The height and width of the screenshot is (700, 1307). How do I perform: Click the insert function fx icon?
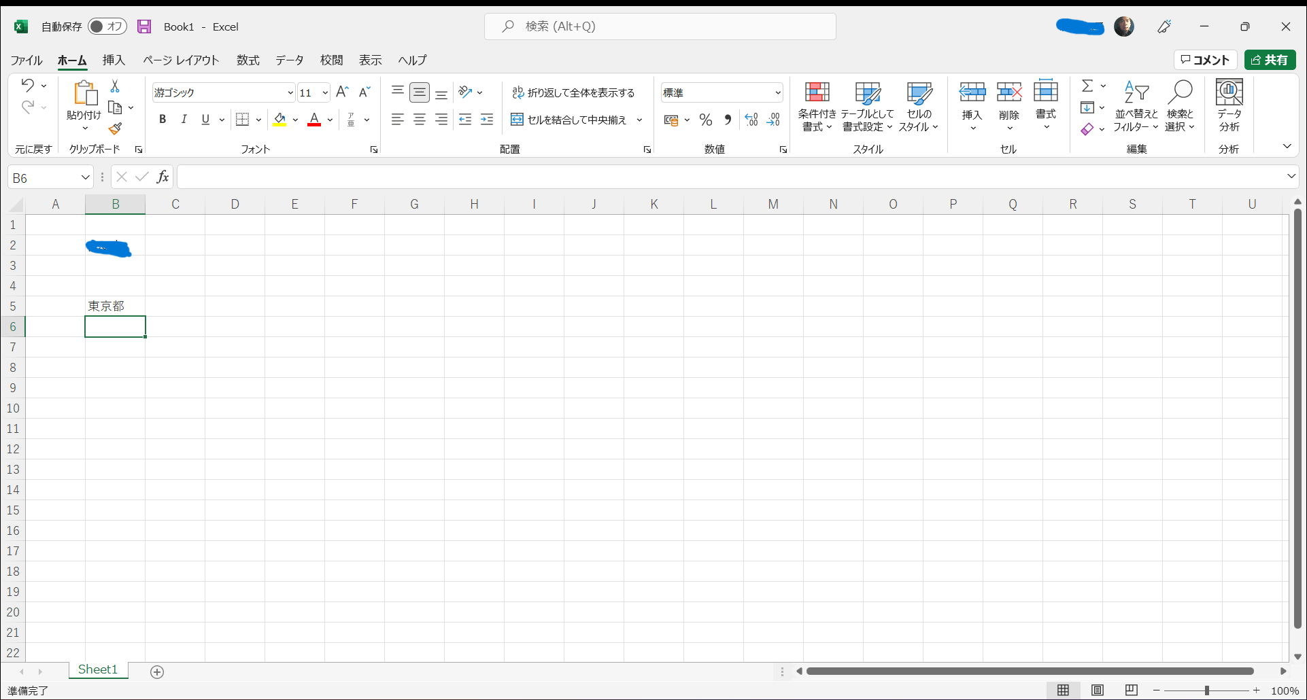(163, 177)
